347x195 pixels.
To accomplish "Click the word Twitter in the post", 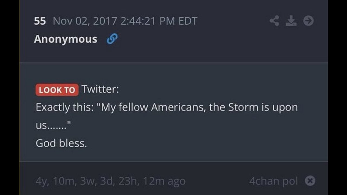I will coord(100,89).
